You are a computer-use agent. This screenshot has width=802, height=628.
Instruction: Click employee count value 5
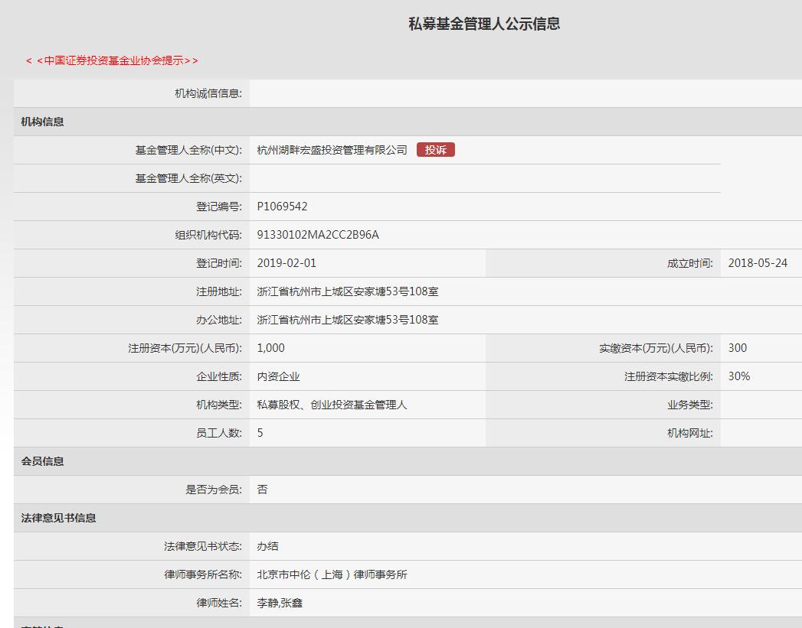pos(263,432)
